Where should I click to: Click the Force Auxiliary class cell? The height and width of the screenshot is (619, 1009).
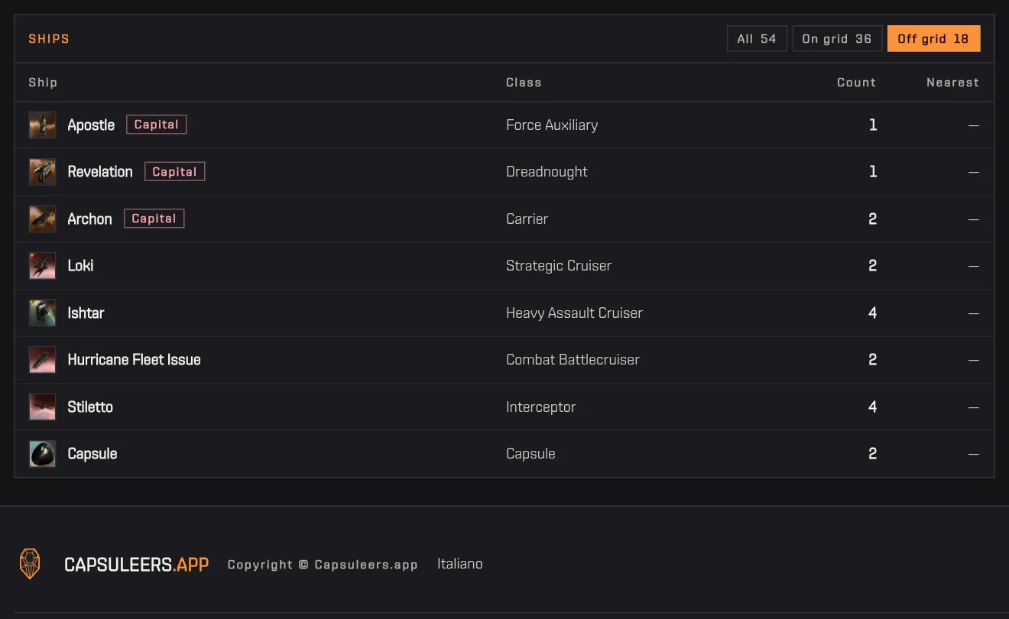click(552, 125)
